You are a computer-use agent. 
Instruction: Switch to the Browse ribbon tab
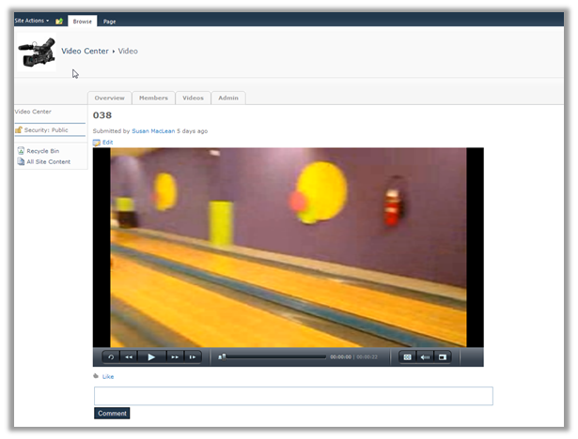83,20
